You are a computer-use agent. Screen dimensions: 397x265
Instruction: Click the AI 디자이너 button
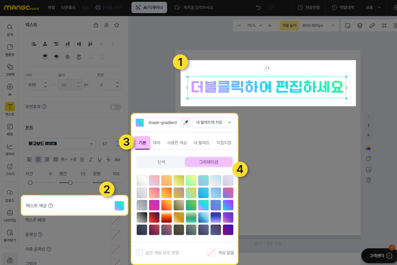tap(149, 7)
